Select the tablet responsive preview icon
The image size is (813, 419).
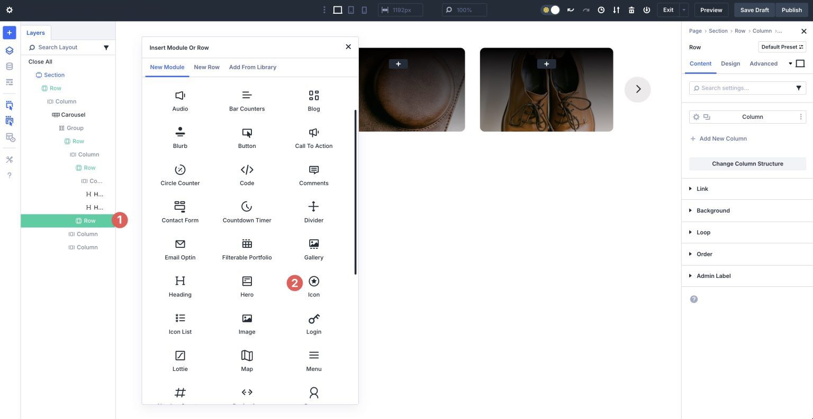352,10
